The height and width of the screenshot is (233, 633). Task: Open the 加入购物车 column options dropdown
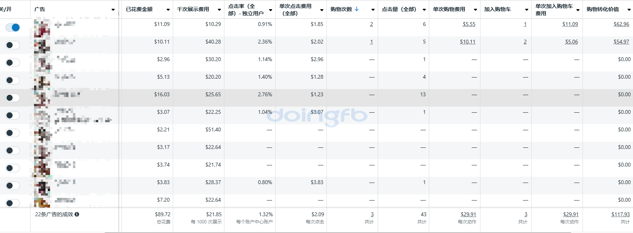click(x=527, y=10)
